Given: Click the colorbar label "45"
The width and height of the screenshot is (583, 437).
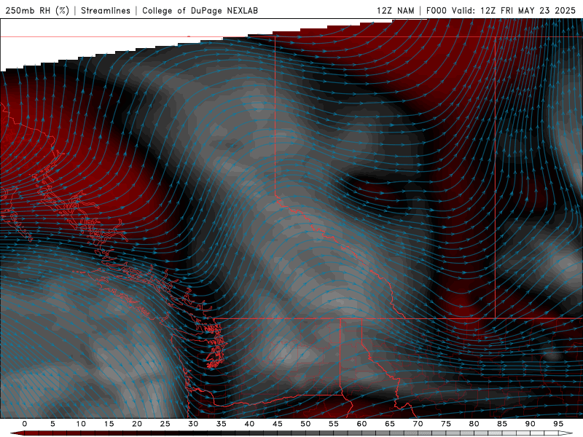Looking at the screenshot, I should click(277, 424).
